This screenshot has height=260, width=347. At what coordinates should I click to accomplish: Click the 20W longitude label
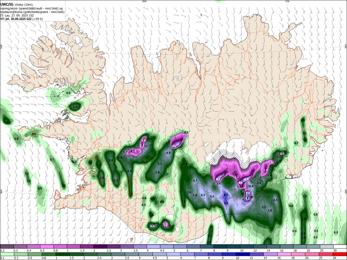point(144,1)
